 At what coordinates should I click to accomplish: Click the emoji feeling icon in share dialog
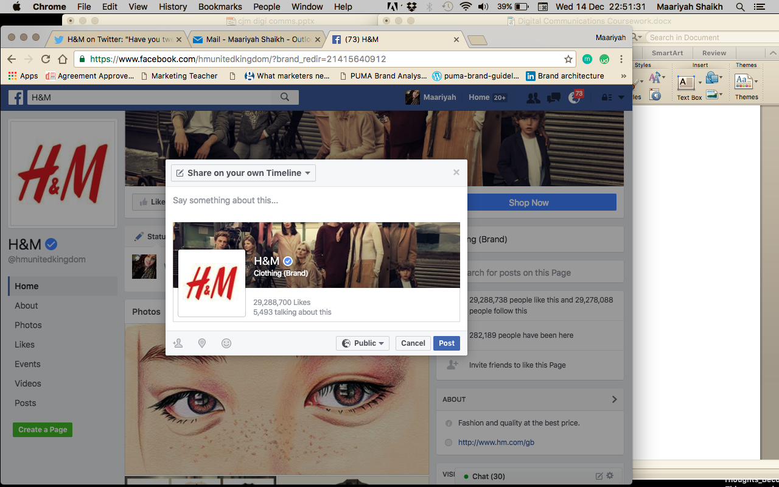coord(226,343)
